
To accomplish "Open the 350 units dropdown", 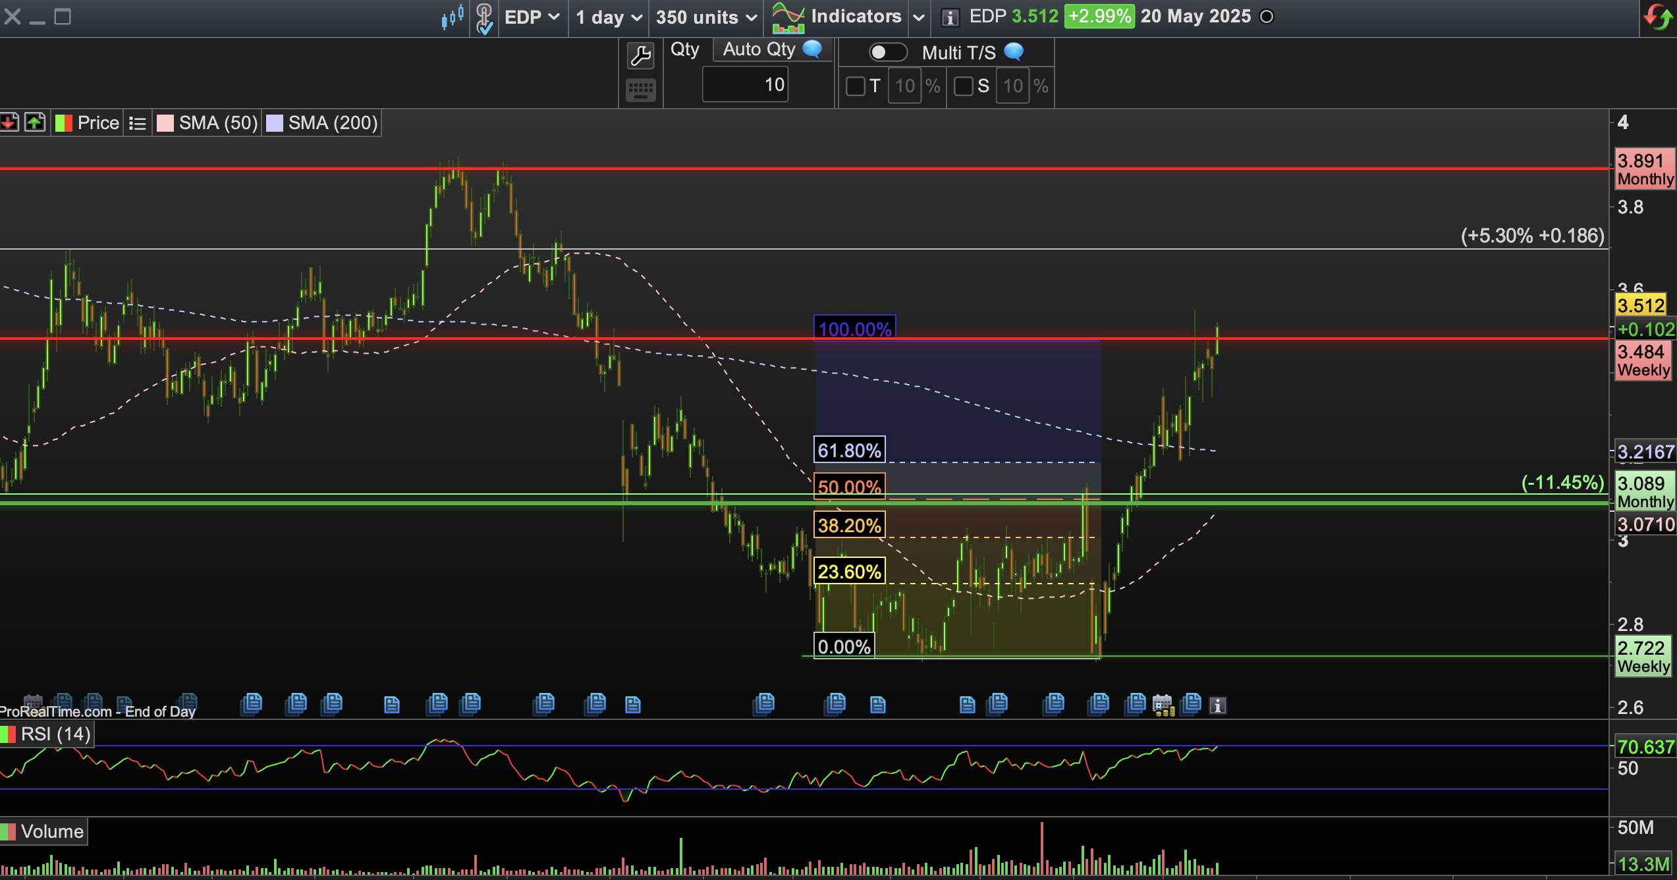I will click(705, 17).
